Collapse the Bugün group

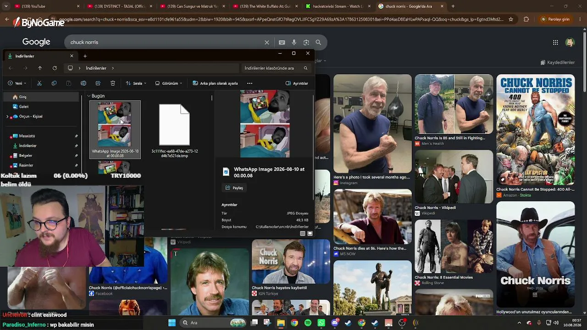tap(89, 96)
